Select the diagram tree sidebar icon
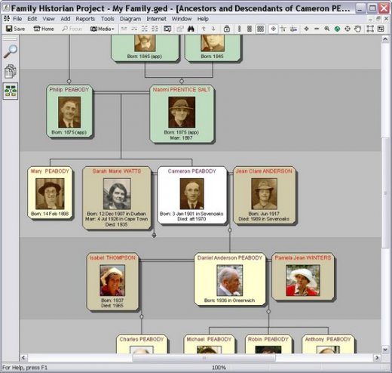Screen dimensions: 392x373 click(11, 91)
